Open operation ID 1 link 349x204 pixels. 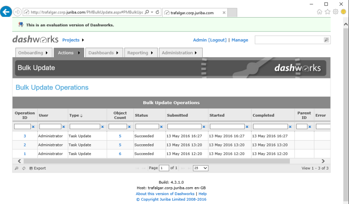click(25, 154)
